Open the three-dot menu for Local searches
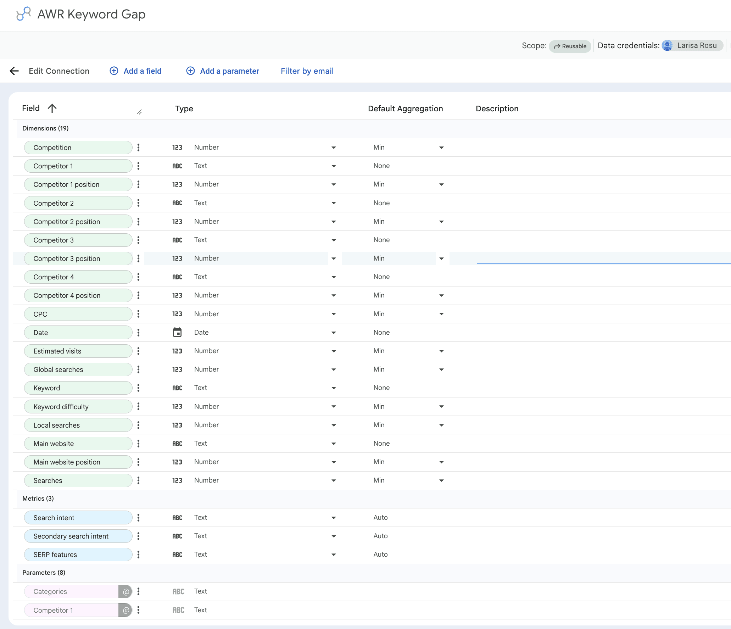The height and width of the screenshot is (629, 731). (x=138, y=425)
